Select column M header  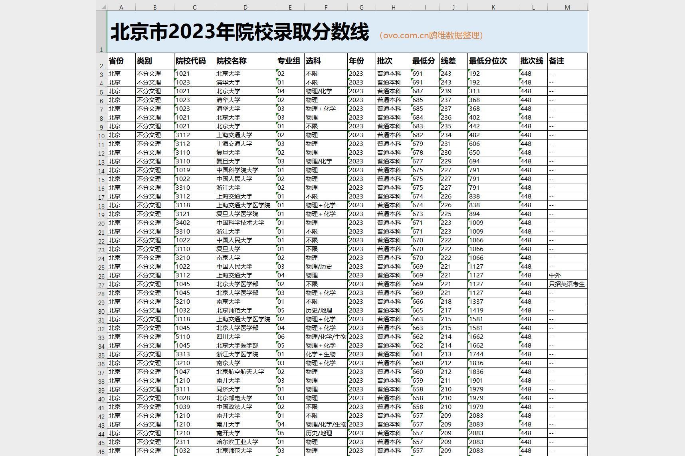coord(567,7)
